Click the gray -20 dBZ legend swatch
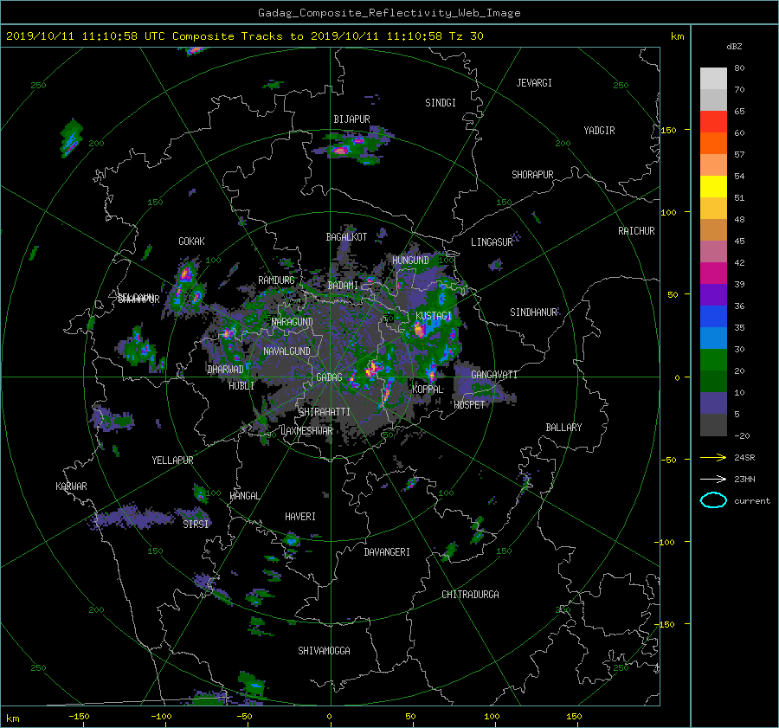Viewport: 779px width, 728px height. 713,425
